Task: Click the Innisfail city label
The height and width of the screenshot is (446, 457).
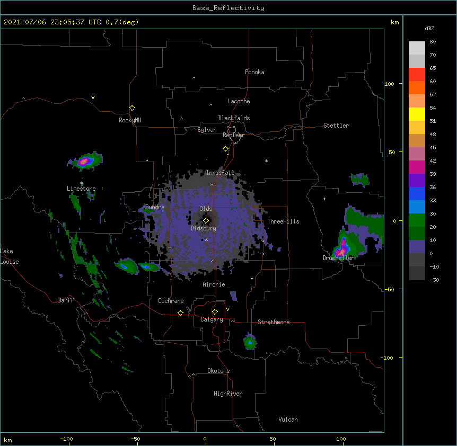Action: pos(220,173)
